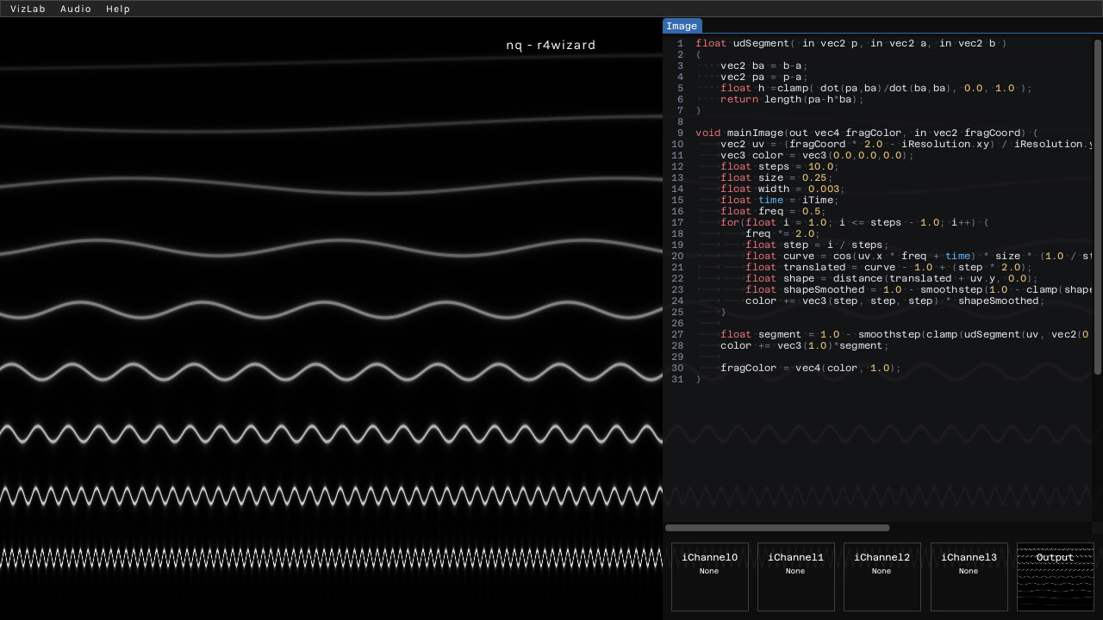Screen dimensions: 1103x620
Task: Open the iChannel1 input slot
Action: 795,576
